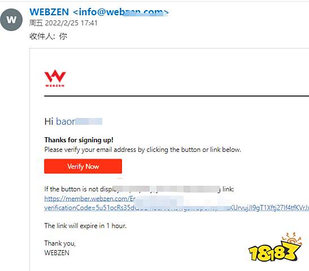Click the sender avatar circle W
This screenshot has width=309, height=271.
[11, 20]
